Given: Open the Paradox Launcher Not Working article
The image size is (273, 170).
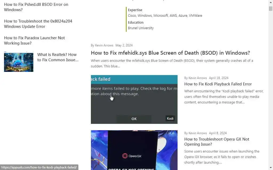Looking at the screenshot, I should (34, 41).
